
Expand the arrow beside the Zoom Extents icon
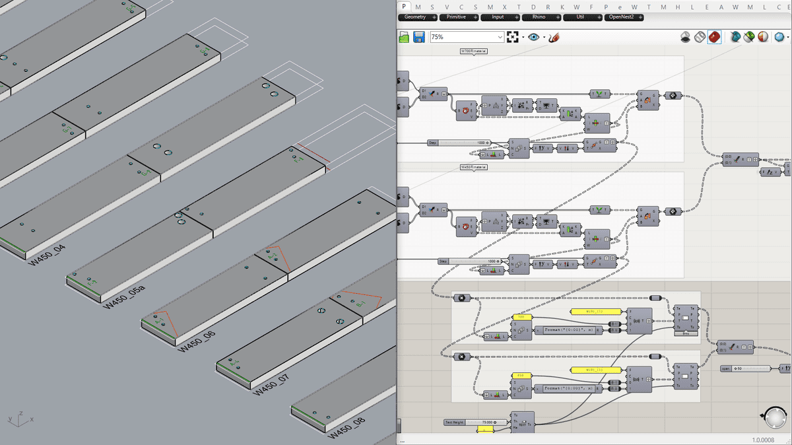pos(523,38)
